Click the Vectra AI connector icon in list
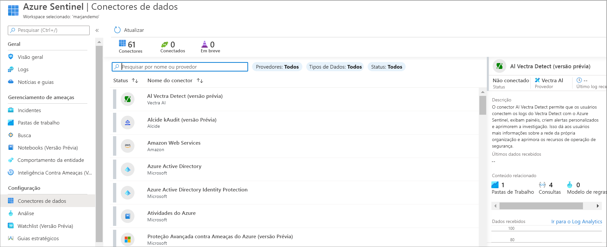The width and height of the screenshot is (607, 247). tap(128, 99)
